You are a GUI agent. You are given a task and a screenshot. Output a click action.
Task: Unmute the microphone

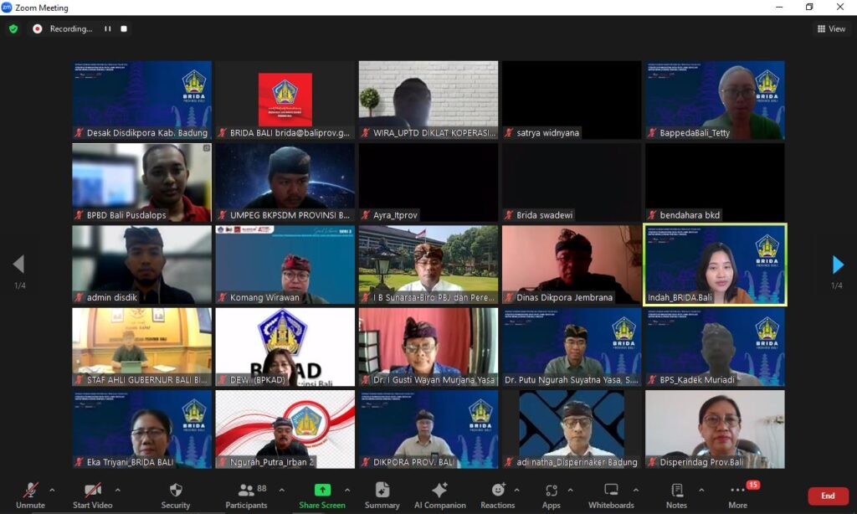tap(31, 496)
